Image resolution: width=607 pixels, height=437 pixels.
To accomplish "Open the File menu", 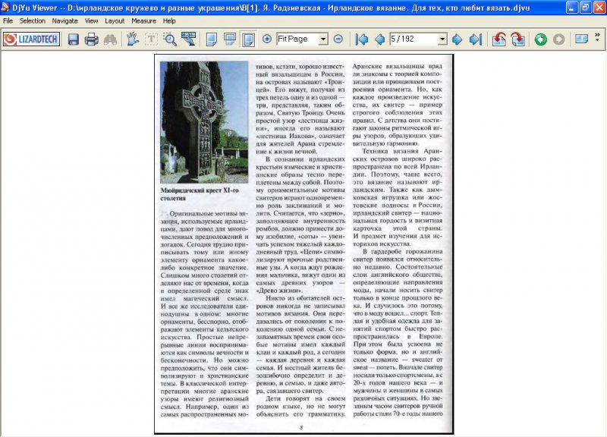I will click(x=8, y=21).
